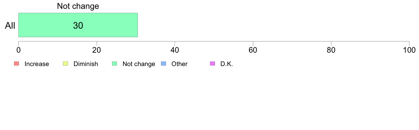Click axis tick label 80
Screen dimensions: 419x130
point(331,50)
